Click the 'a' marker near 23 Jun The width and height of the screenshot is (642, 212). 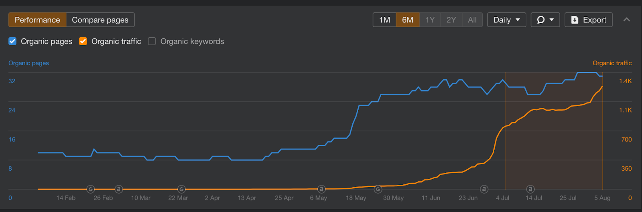484,189
